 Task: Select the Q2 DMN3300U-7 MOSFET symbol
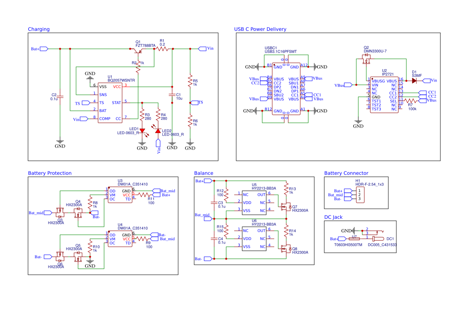pyautogui.click(x=366, y=61)
